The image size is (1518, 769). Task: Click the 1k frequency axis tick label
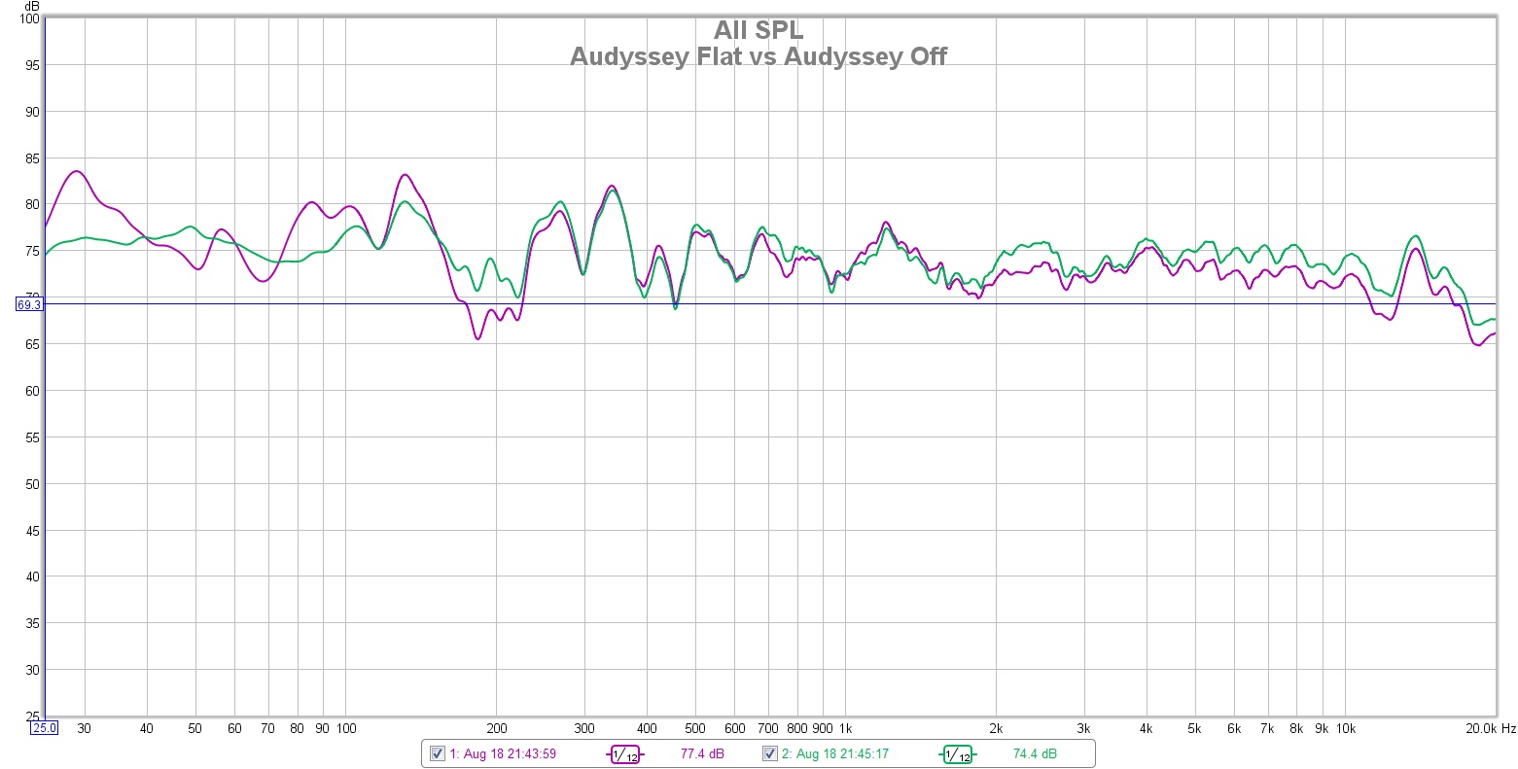click(x=845, y=728)
